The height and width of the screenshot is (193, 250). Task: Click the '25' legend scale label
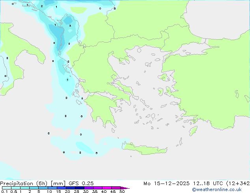76,191
